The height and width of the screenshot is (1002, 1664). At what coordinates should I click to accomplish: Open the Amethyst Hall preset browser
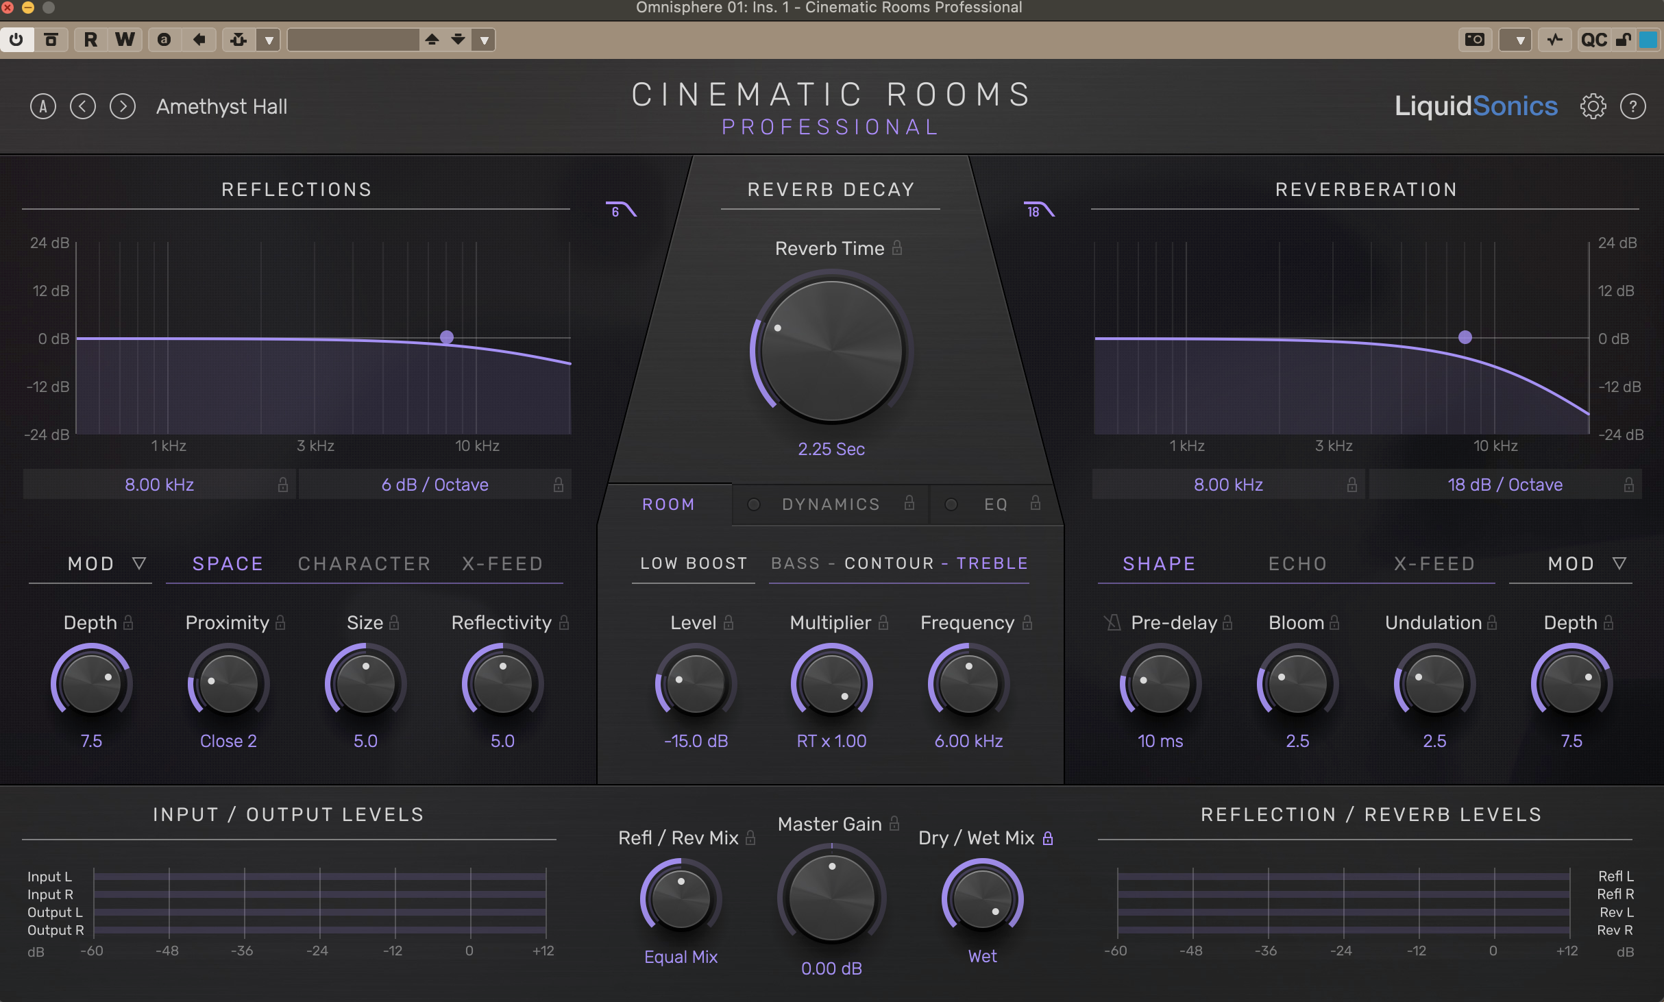(222, 106)
